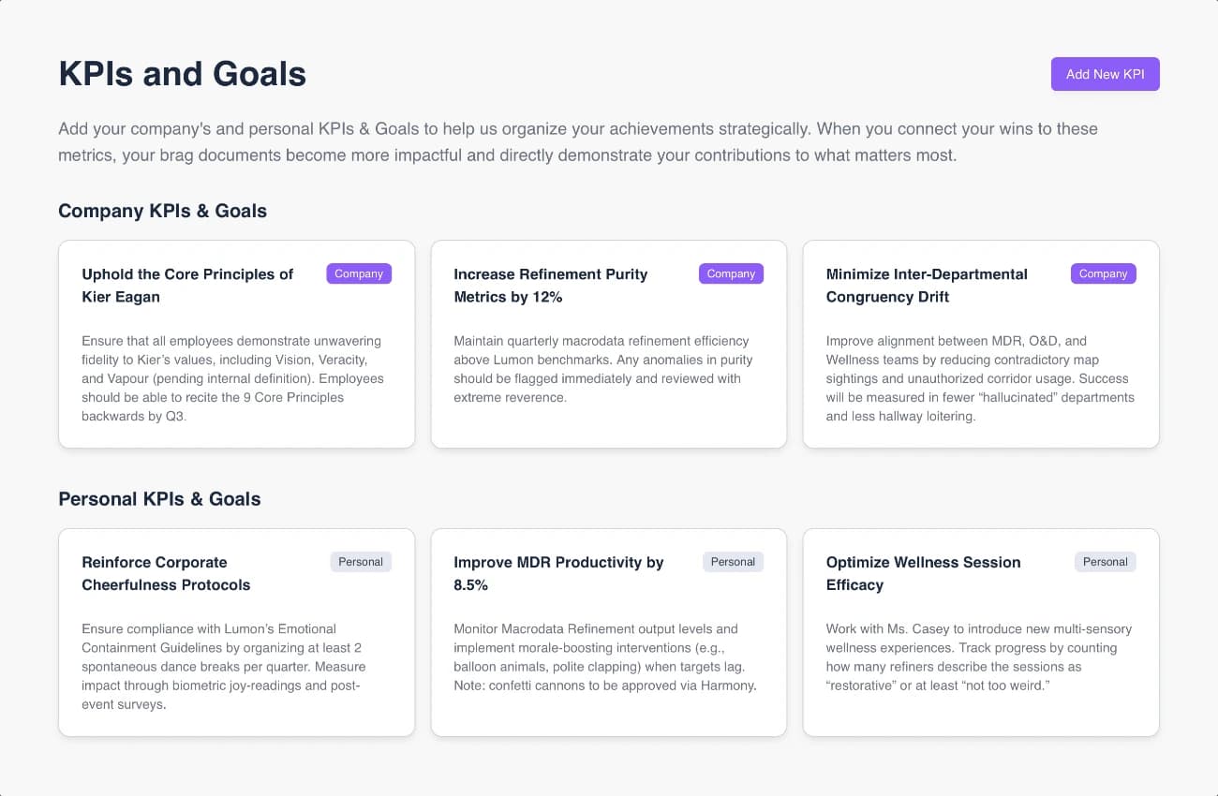The width and height of the screenshot is (1218, 796).
Task: Select the "Increase Refinement Purity Metrics by 12%" card
Action: pyautogui.click(x=609, y=345)
